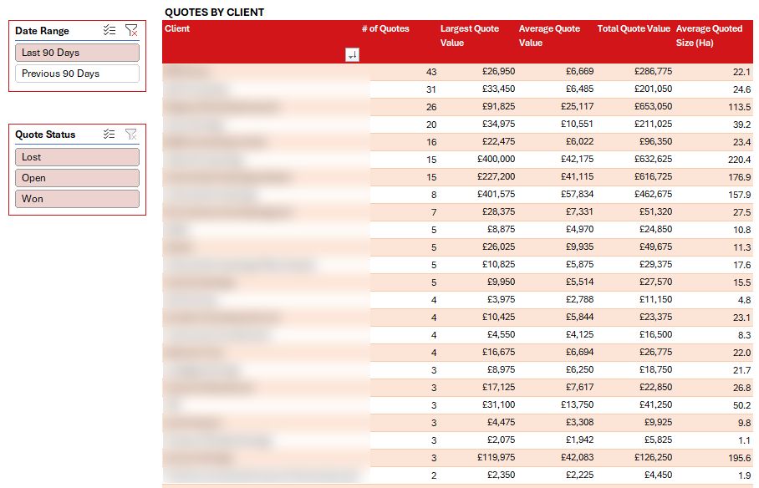Screen dimensions: 759x488
Task: Select the Last 90 Days slicer option
Action: 77,53
